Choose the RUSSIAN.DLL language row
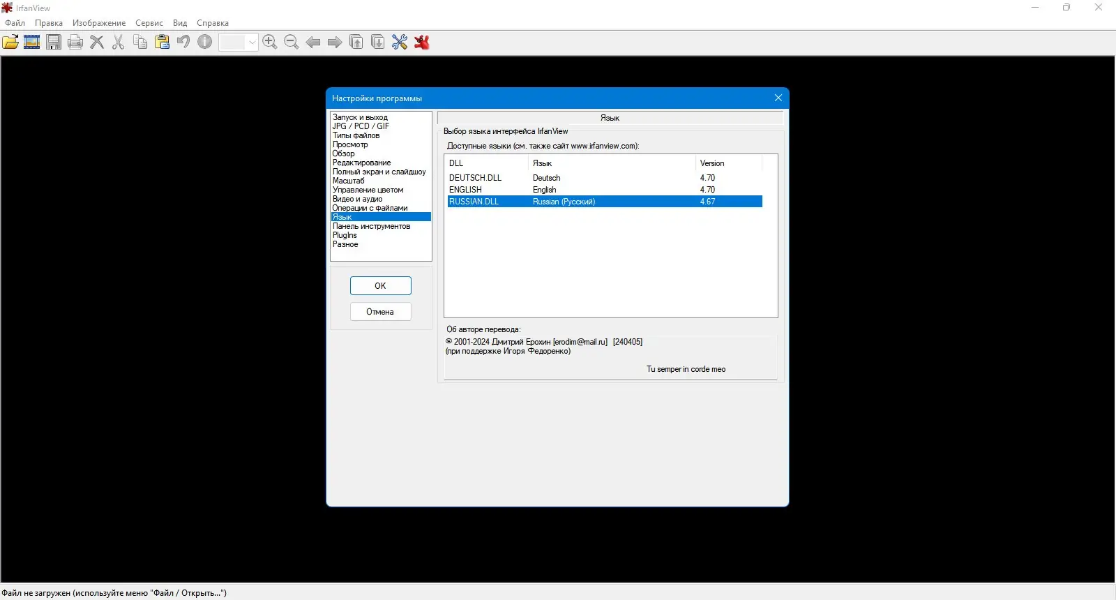Screen dimensions: 1116x600 point(605,202)
